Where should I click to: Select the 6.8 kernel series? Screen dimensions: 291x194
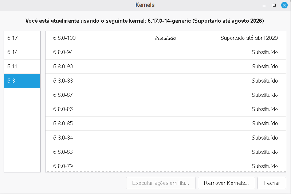point(22,81)
